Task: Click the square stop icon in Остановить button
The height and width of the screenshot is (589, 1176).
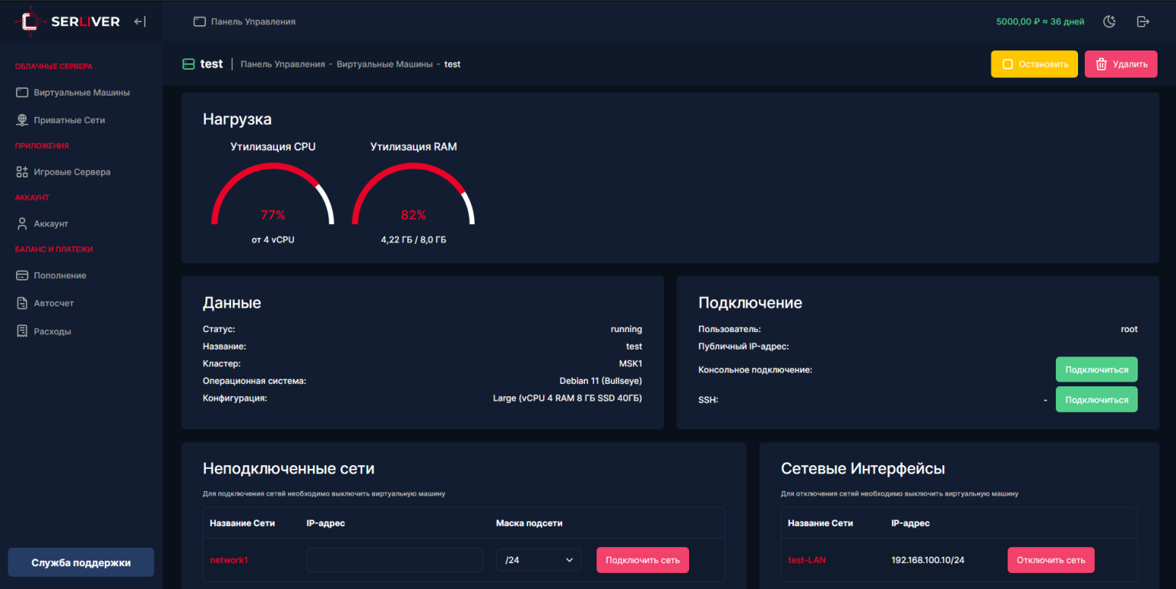Action: pyautogui.click(x=1008, y=64)
